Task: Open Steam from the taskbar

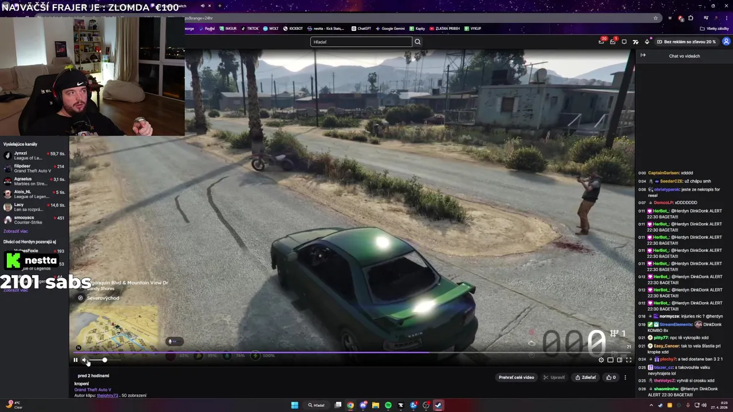Action: click(x=439, y=405)
